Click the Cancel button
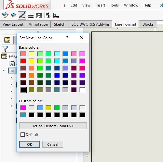 (x=53, y=144)
